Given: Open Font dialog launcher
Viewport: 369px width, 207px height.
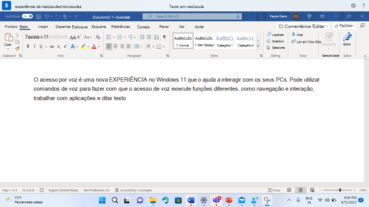Looking at the screenshot, I should [x=101, y=56].
